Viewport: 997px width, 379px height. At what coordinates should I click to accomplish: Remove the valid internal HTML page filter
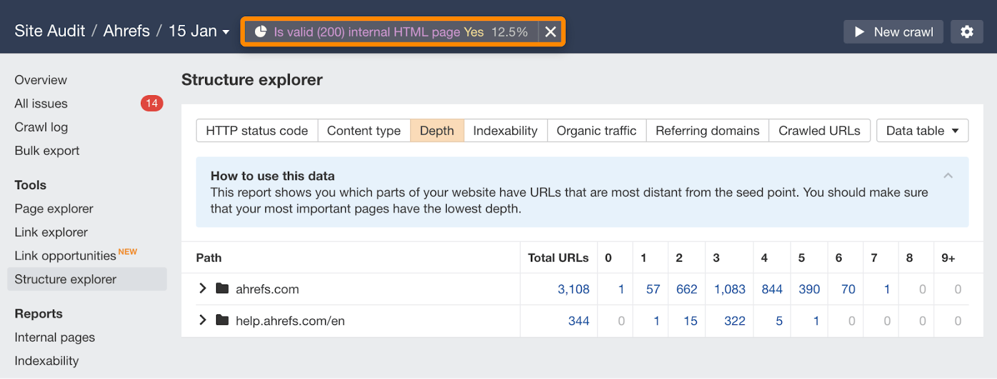[550, 32]
